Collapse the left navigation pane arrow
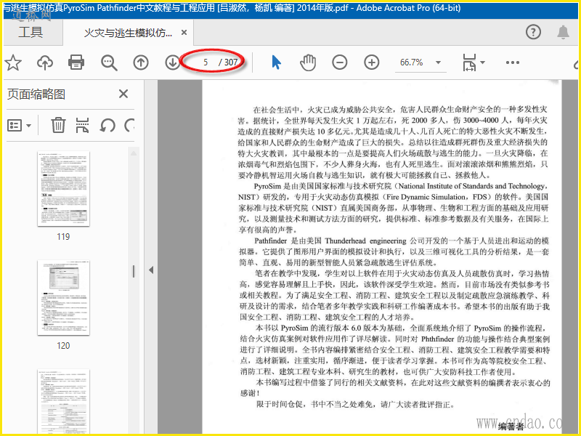The width and height of the screenshot is (581, 436). (151, 270)
